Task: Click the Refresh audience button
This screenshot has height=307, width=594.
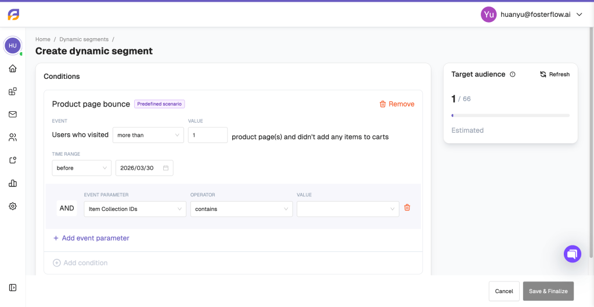Action: [x=555, y=75]
